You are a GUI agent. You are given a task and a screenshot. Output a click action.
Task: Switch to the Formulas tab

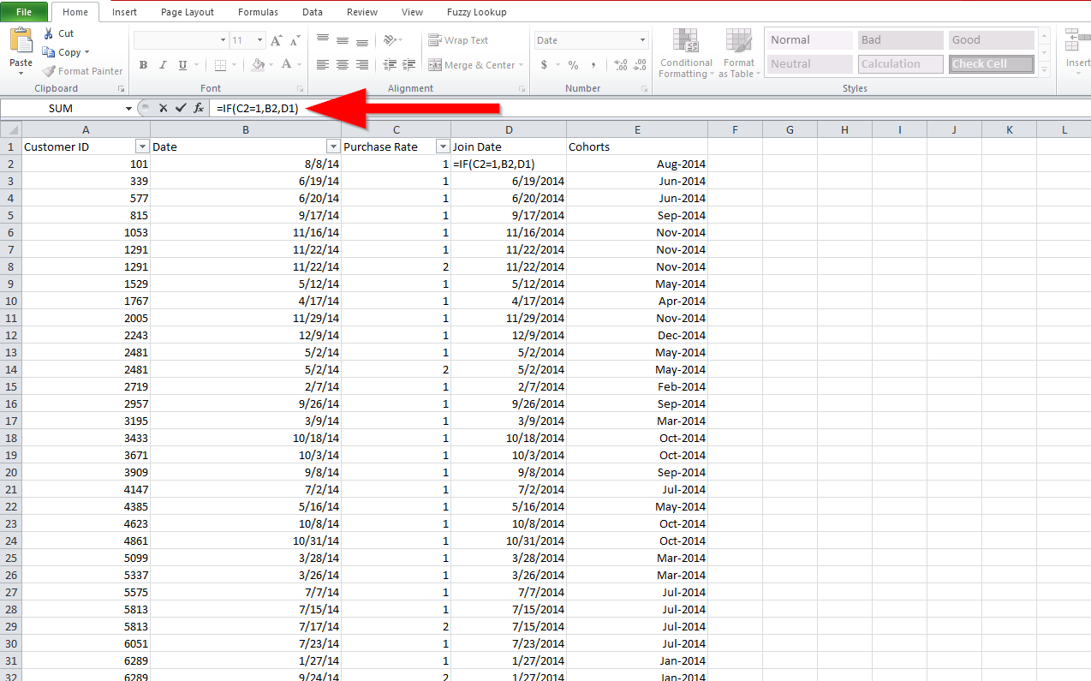click(x=258, y=12)
